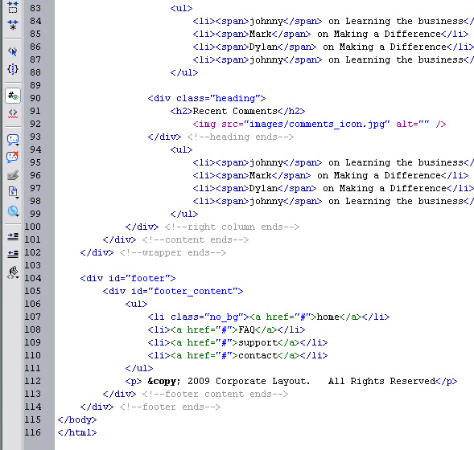Click the closing ul tag on line 99
Image resolution: width=474 pixels, height=450 pixels.
[184, 214]
